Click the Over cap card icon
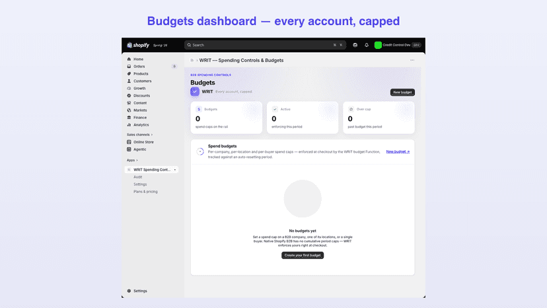This screenshot has width=547, height=308. point(351,109)
